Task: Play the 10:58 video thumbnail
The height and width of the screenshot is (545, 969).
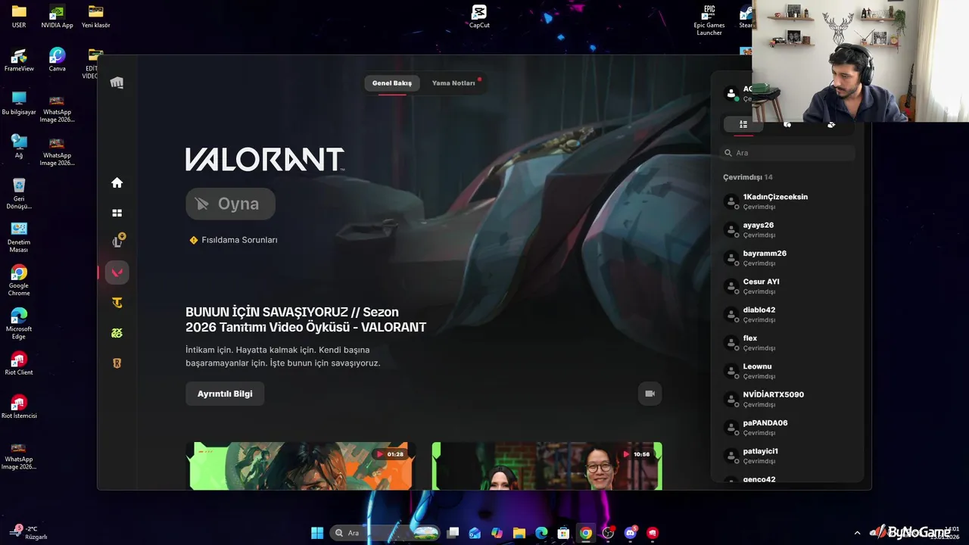Action: [x=547, y=466]
